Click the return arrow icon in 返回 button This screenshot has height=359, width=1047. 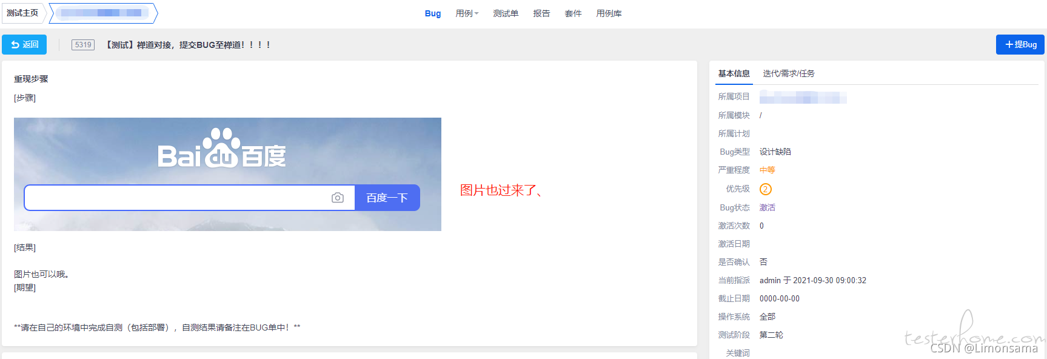click(15, 45)
